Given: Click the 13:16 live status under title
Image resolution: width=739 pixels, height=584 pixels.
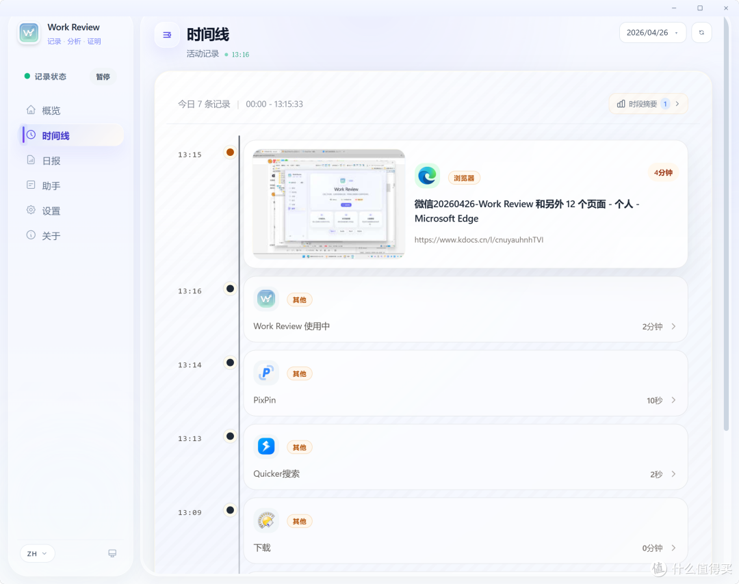Looking at the screenshot, I should tap(237, 55).
